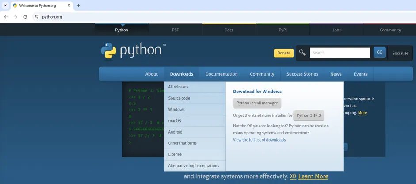The width and height of the screenshot is (416, 184).
Task: Choose macOS in Downloads menu
Action: (195, 121)
